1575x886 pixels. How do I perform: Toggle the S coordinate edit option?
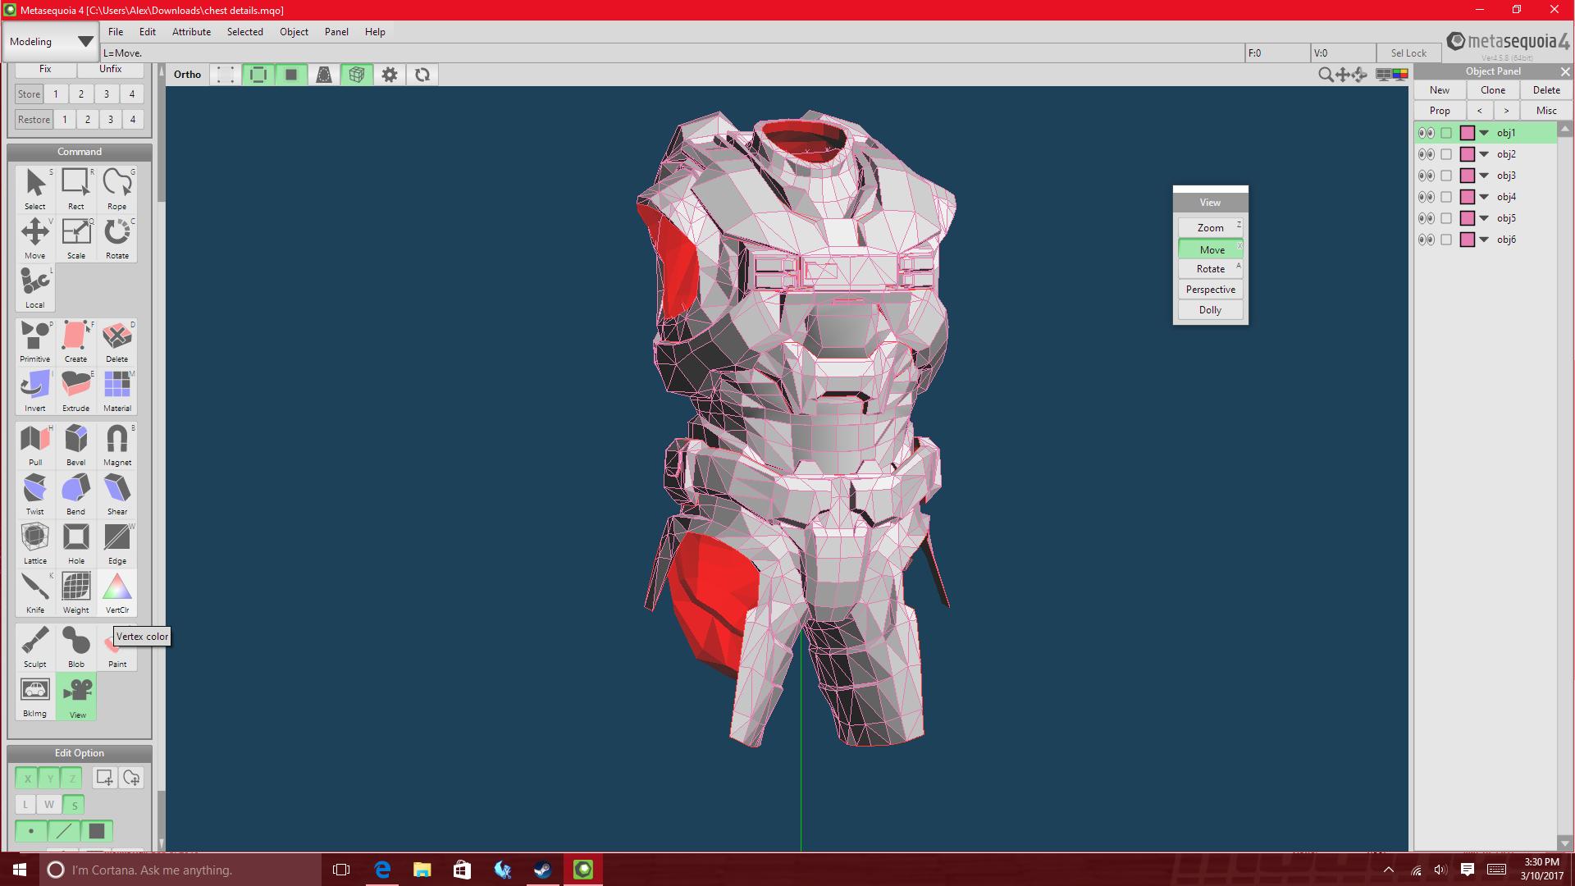pyautogui.click(x=74, y=805)
